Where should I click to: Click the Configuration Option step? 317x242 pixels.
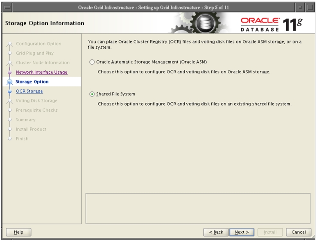coord(38,44)
